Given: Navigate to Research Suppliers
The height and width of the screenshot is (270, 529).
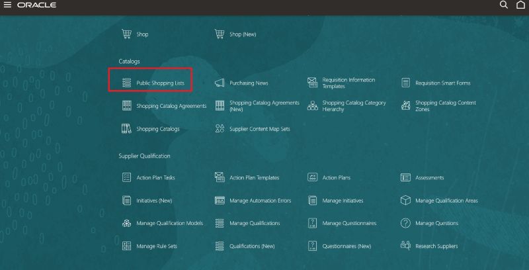Looking at the screenshot, I should [x=436, y=246].
